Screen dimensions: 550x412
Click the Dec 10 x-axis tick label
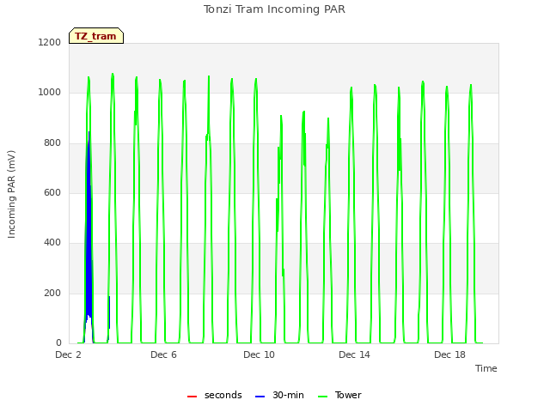point(259,354)
